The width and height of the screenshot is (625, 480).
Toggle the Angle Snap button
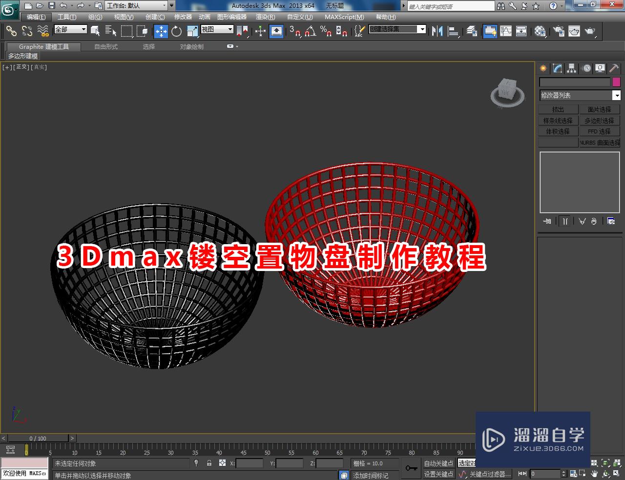311,31
